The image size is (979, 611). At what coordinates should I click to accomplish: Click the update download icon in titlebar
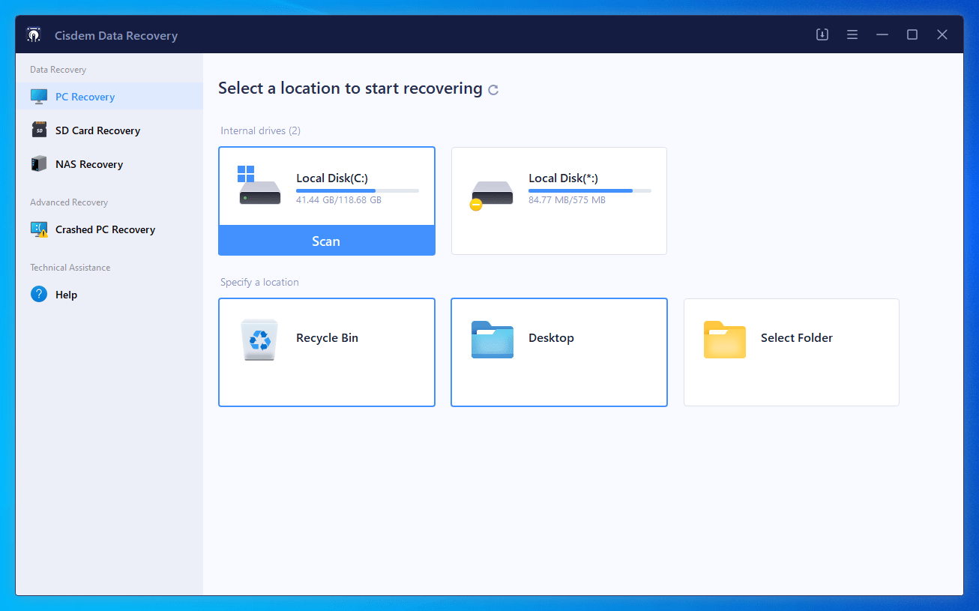[x=822, y=34]
